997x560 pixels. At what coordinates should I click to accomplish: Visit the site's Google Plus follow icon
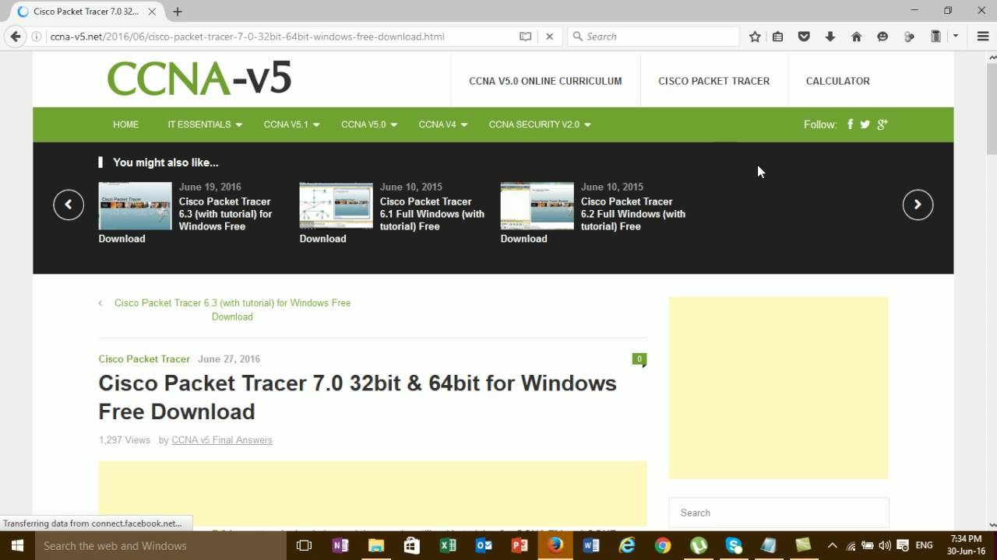(x=882, y=124)
